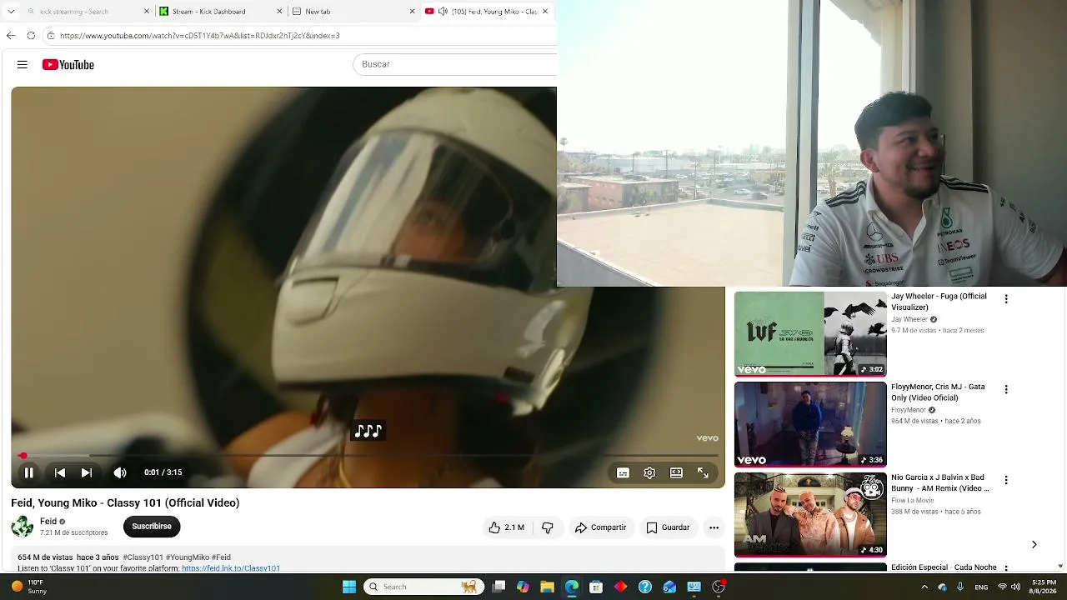Open options menu for AM Remix video
1067x600 pixels.
(x=1006, y=480)
